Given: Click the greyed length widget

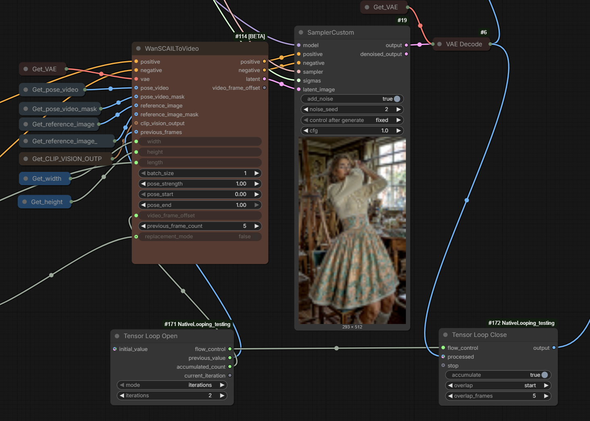Looking at the screenshot, I should click(200, 163).
